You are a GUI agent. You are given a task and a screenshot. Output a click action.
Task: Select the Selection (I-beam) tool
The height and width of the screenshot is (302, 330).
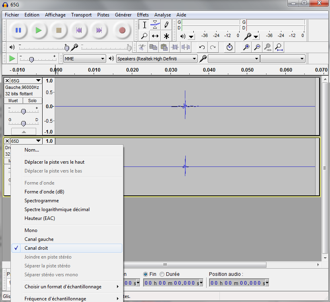[144, 25]
